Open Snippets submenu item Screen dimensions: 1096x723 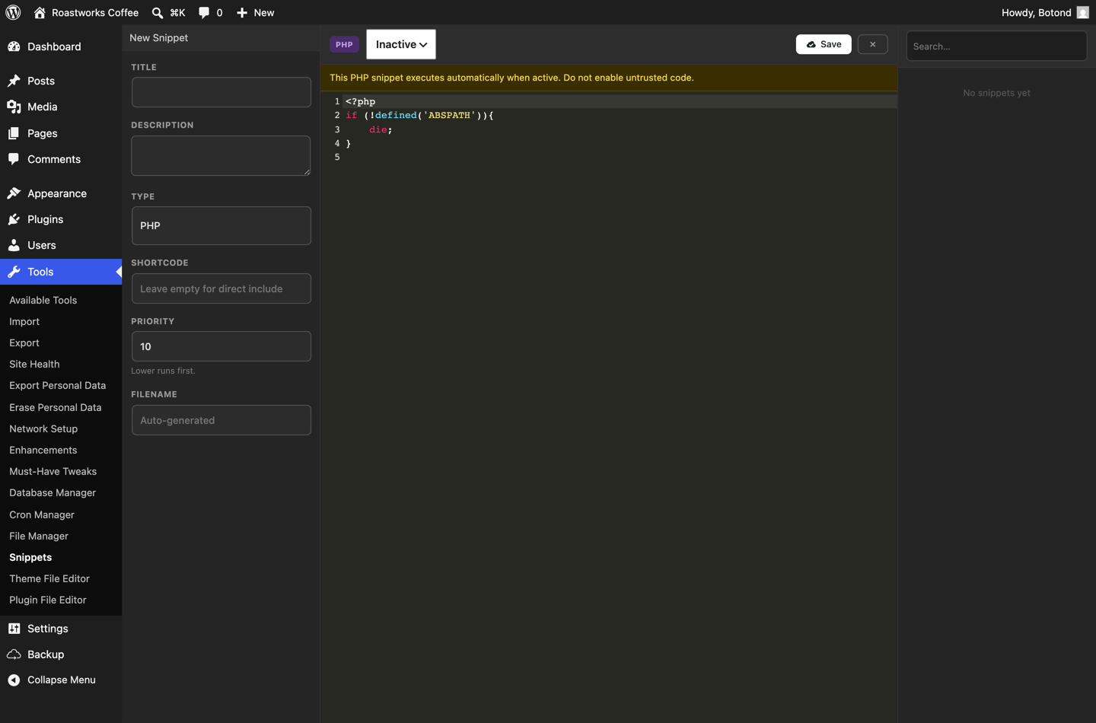click(x=30, y=557)
